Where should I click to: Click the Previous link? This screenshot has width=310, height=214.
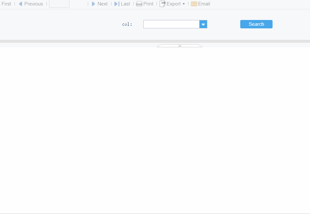tap(34, 4)
